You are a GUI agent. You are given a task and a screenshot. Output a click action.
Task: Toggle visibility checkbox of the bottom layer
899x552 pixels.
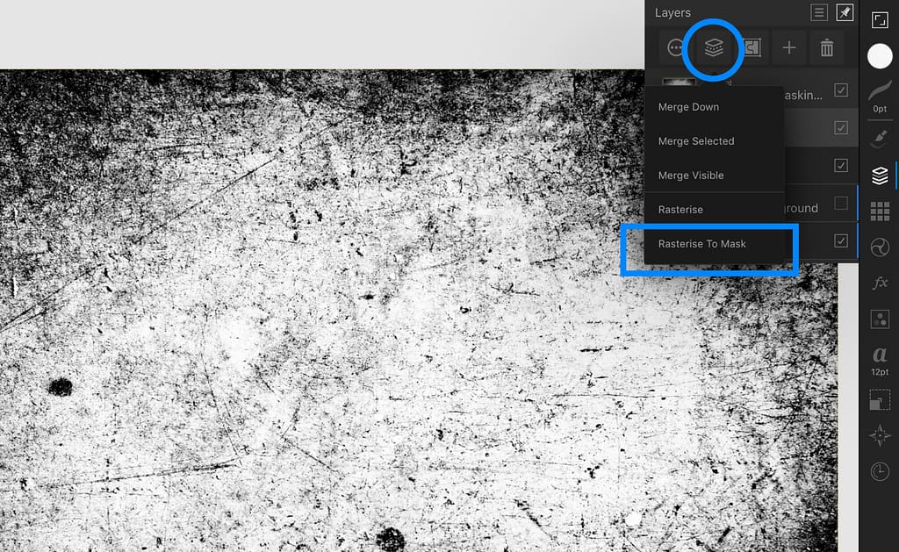[x=841, y=240]
